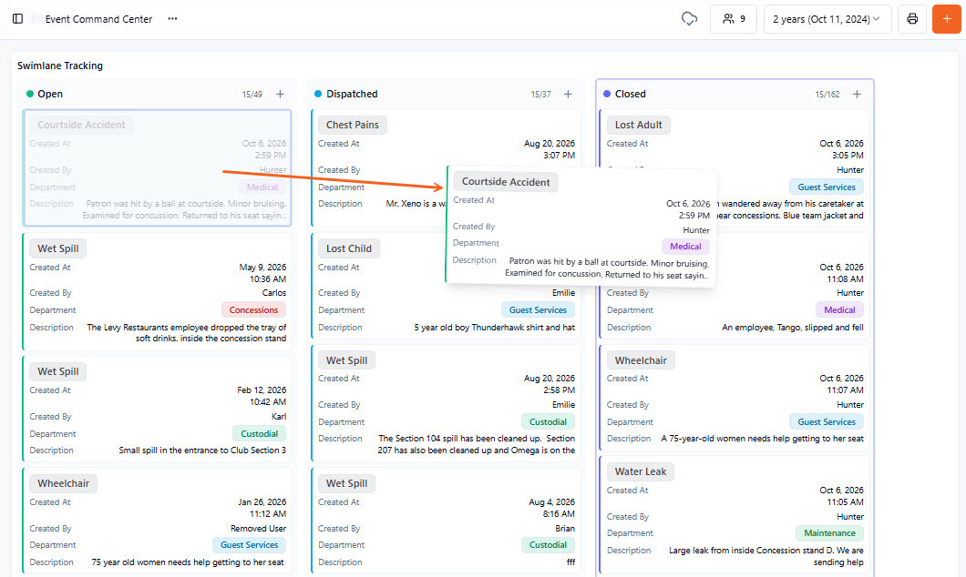Screen dimensions: 966x577
Task: Click the Custodial tag on Karl's Wet Spill
Action: 260,434
